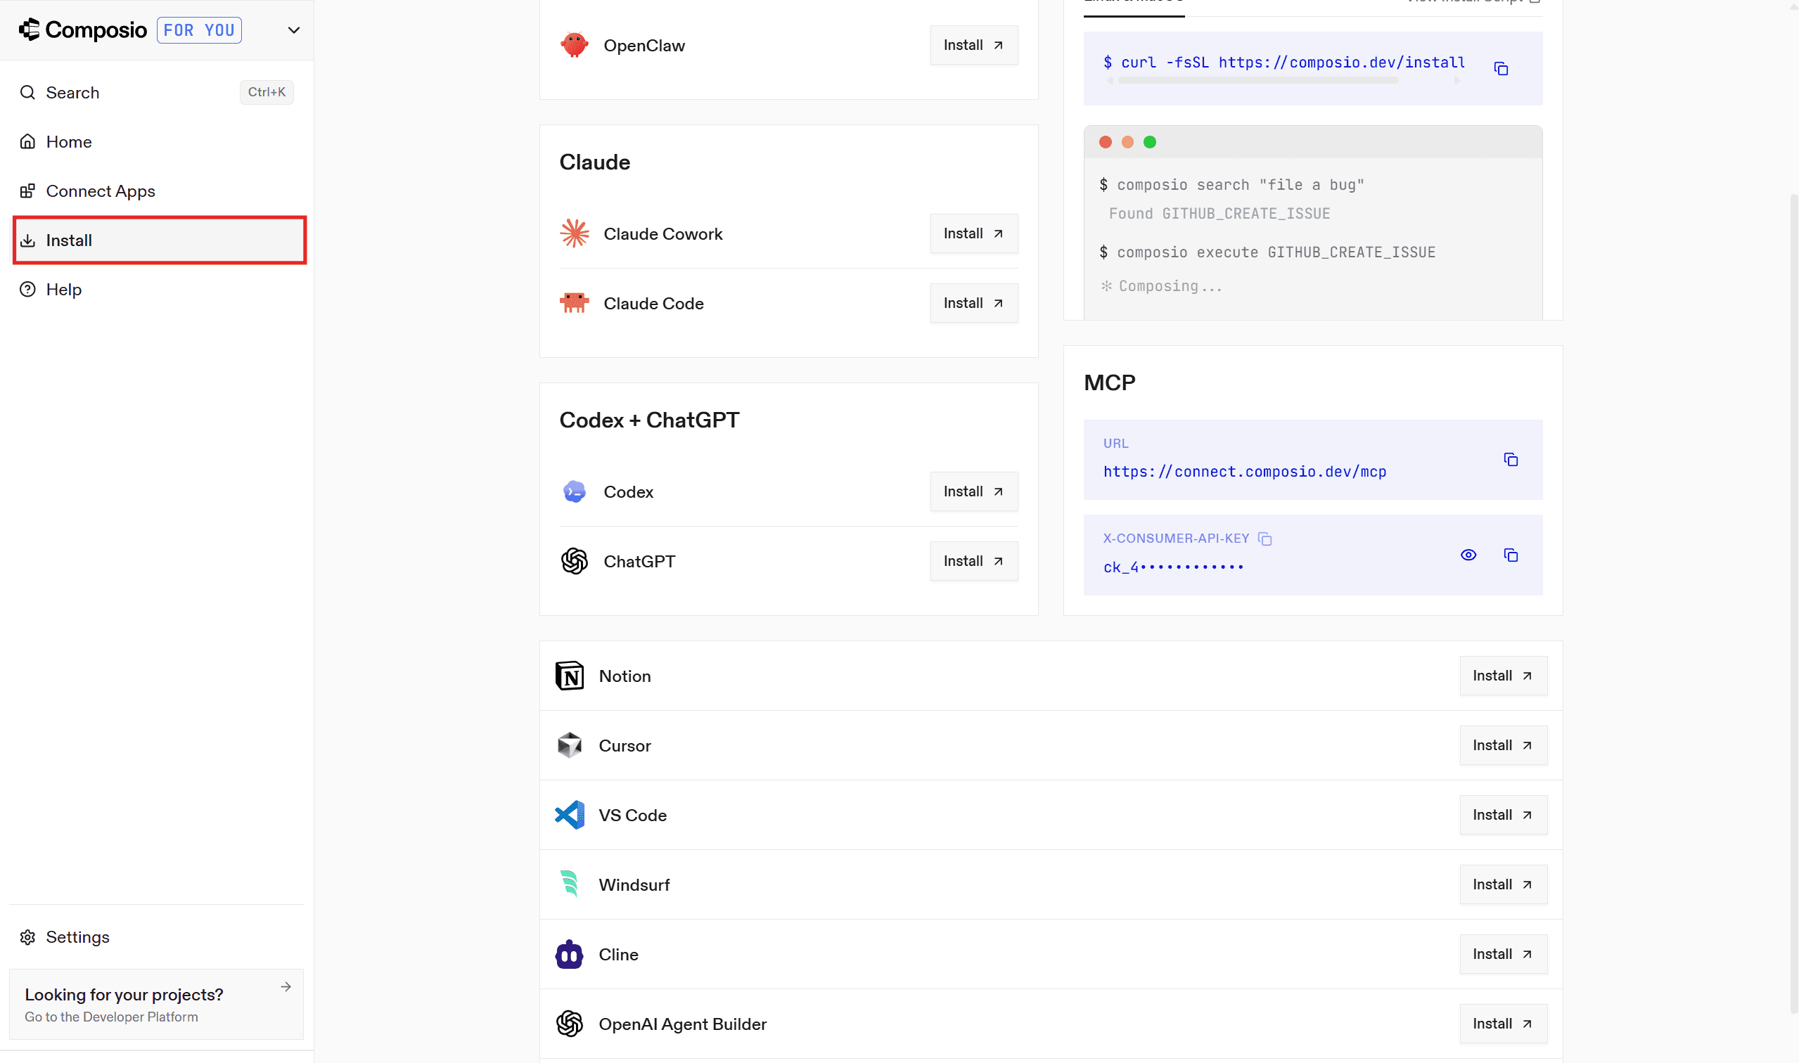Click the arrow on the Developer Platform card

click(x=286, y=987)
